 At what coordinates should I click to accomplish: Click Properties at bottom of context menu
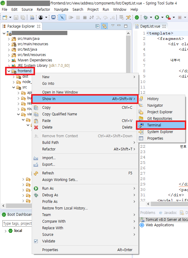[x=50, y=250]
